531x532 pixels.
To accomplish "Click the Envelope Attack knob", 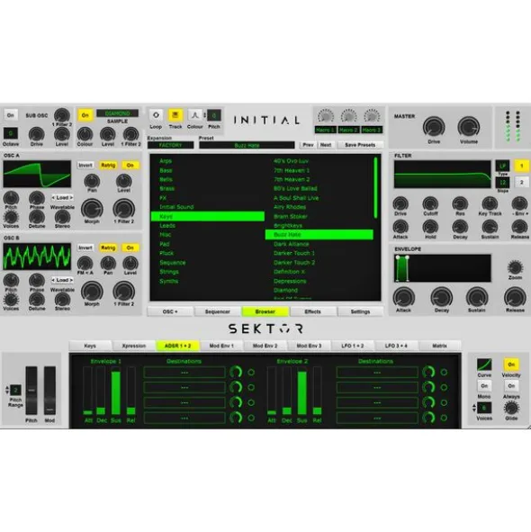I will pos(404,297).
